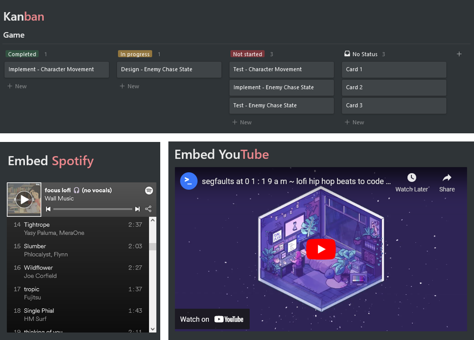Click the focus lofi (no vocals) playlist title
The height and width of the screenshot is (340, 474).
click(78, 190)
